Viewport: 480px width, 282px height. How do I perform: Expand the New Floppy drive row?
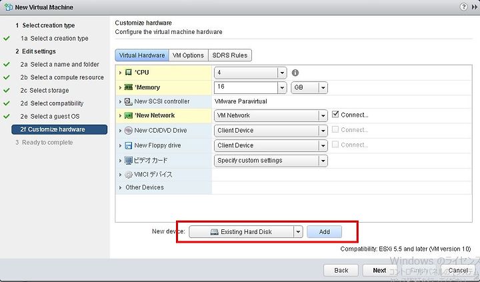(120, 146)
